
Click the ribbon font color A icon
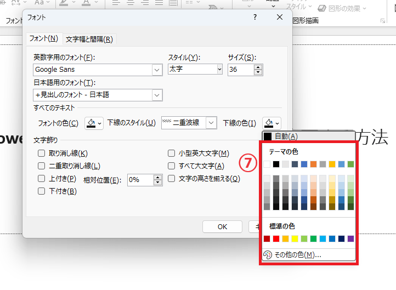click(x=86, y=3)
